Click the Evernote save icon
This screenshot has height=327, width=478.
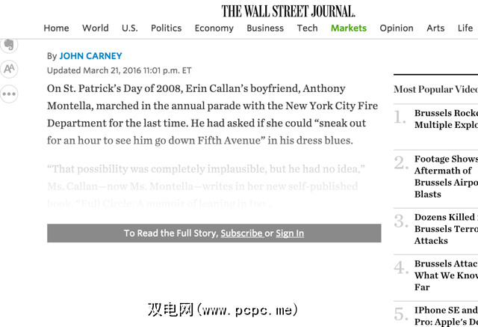pyautogui.click(x=8, y=44)
